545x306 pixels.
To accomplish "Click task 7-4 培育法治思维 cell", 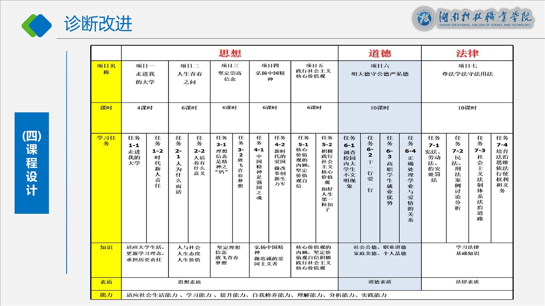I will [x=502, y=164].
